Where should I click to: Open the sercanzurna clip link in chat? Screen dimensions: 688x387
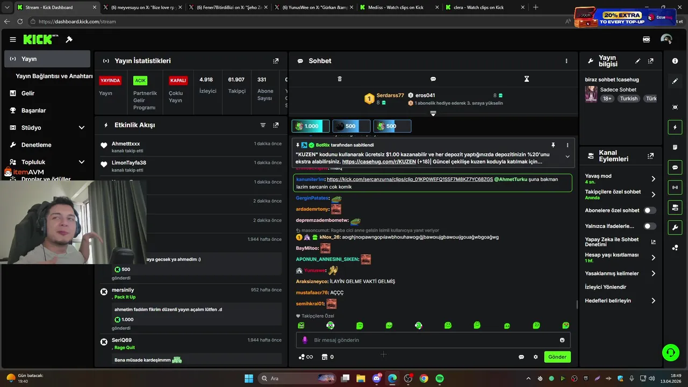[410, 180]
